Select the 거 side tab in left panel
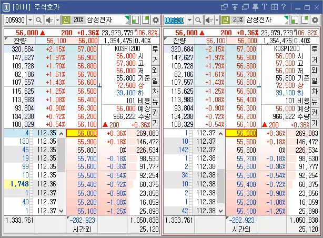 pos(155,60)
